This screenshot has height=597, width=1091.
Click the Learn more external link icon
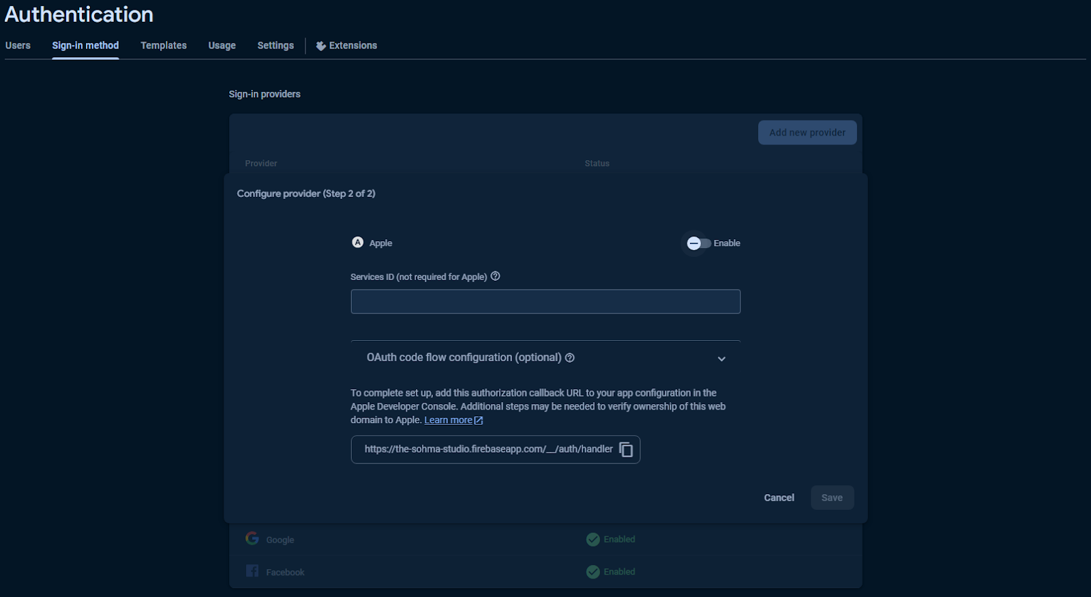tap(479, 420)
